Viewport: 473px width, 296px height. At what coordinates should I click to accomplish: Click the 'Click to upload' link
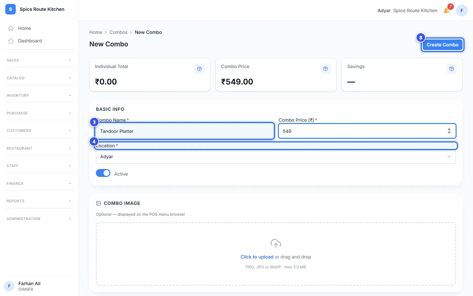pyautogui.click(x=257, y=257)
